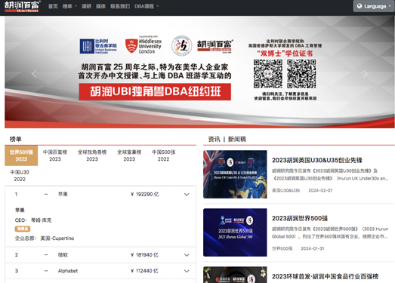
Task: Expand the DBA课程 dropdown menu
Action: point(147,6)
